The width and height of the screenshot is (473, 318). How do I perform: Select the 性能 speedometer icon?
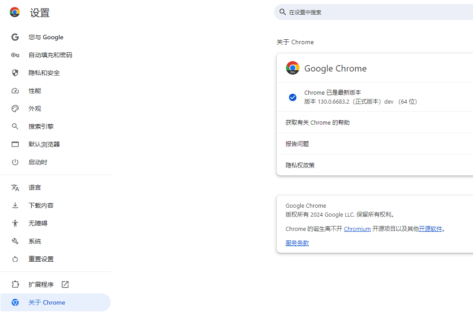[x=15, y=91]
